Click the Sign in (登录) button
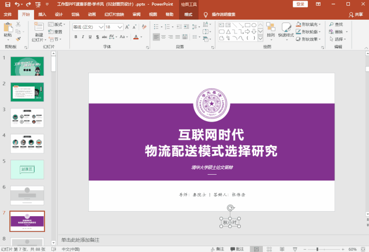The image size is (369, 252). [x=300, y=4]
